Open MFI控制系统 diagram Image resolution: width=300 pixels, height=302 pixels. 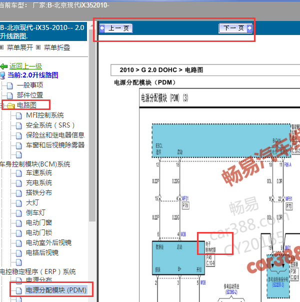[45, 115]
